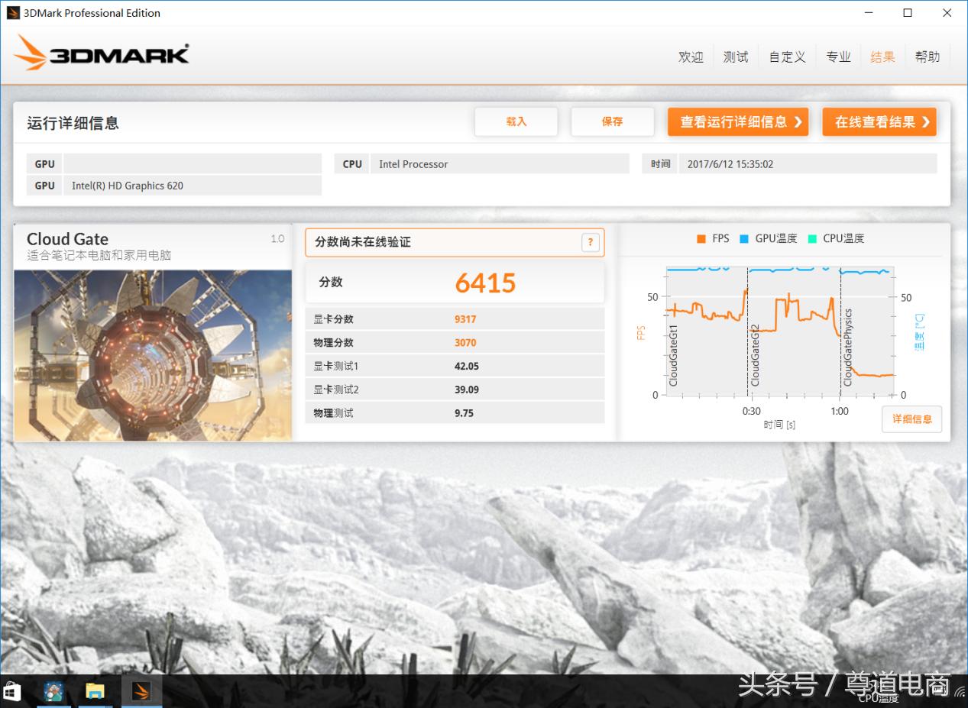Open the 帮助 tab
968x708 pixels.
coord(928,57)
